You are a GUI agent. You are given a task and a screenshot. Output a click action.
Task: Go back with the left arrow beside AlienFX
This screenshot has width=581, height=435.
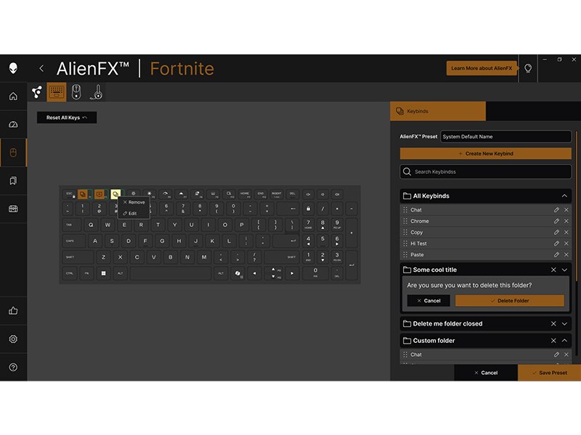[x=41, y=68]
